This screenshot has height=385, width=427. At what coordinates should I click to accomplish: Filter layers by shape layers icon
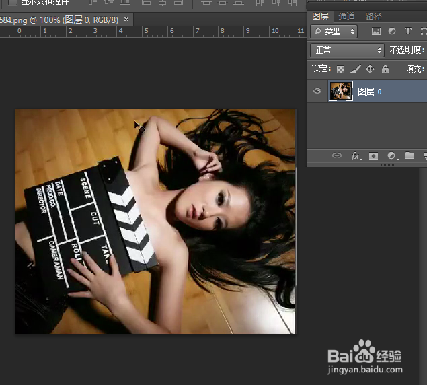pos(424,31)
